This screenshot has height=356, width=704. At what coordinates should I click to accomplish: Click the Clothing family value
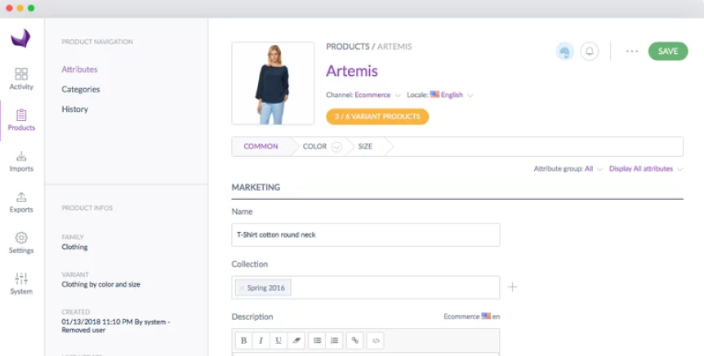(x=74, y=247)
